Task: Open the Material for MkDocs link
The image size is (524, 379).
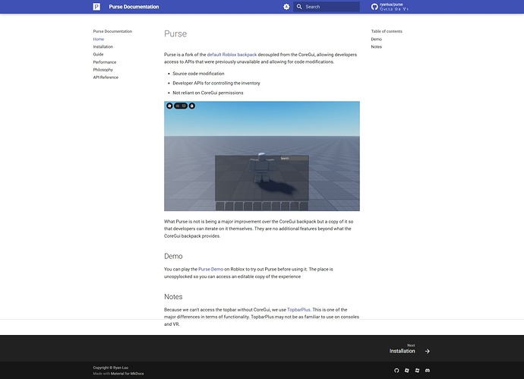Action: pyautogui.click(x=128, y=374)
